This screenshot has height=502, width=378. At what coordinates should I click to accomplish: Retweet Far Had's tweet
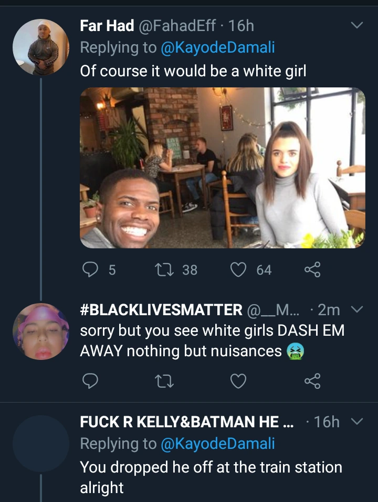(160, 270)
